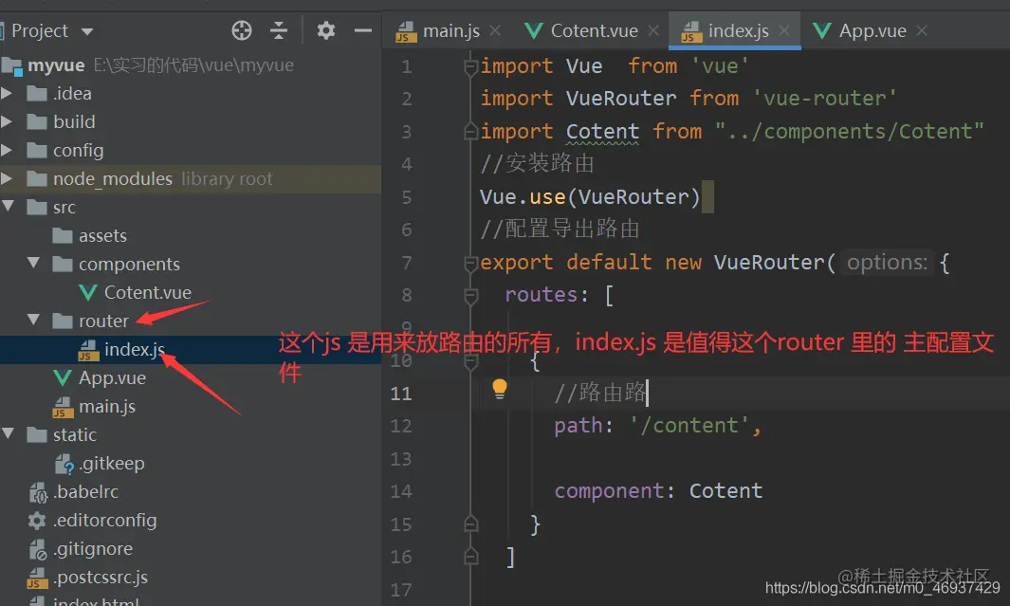Collapse the components folder
Viewport: 1010px width, 606px height.
(x=33, y=264)
